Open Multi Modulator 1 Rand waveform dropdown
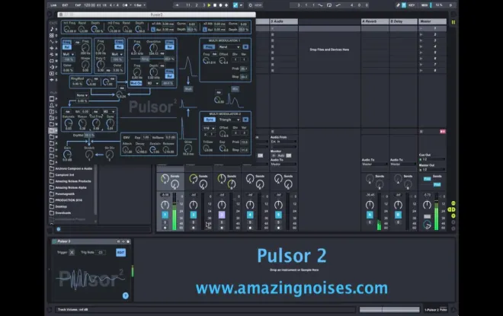This screenshot has height=316, width=503. pyautogui.click(x=229, y=46)
